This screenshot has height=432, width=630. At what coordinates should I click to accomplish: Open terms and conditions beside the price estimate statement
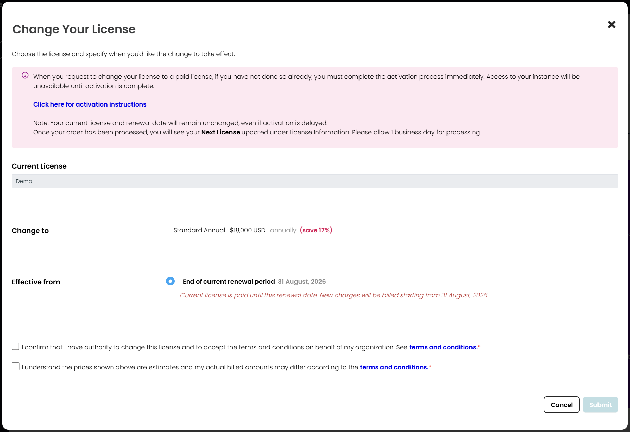coord(393,367)
